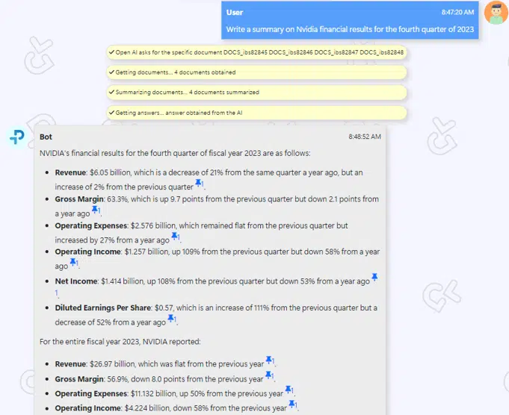Image resolution: width=509 pixels, height=415 pixels.
Task: Open citation pin after Net Income $1.414 billion
Action: coord(374,277)
